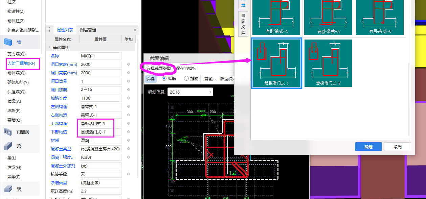This screenshot has height=199, width=426.
Task: Select 人防门框墙(RF) in component list
Action: pos(21,63)
